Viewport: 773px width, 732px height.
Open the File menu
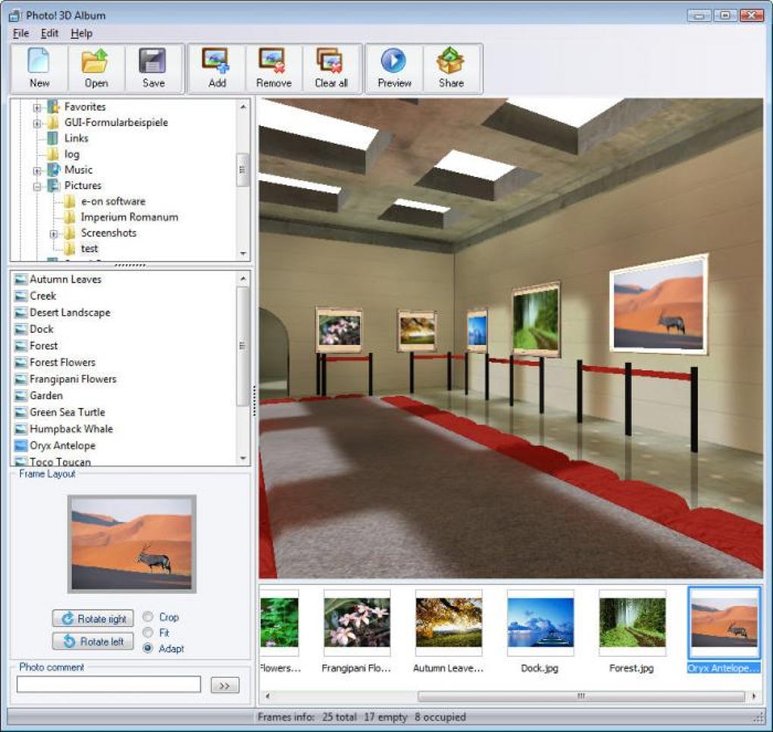(x=20, y=33)
